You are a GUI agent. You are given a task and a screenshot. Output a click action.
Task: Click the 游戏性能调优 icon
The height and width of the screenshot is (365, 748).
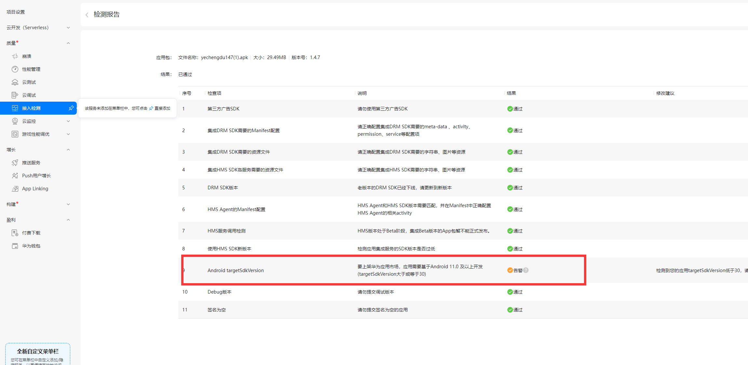point(15,134)
